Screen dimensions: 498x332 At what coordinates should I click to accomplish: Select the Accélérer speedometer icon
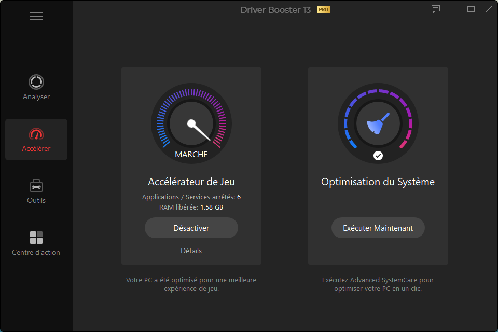pos(36,134)
